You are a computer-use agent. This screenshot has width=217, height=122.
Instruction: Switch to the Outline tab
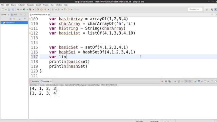coord(14,15)
